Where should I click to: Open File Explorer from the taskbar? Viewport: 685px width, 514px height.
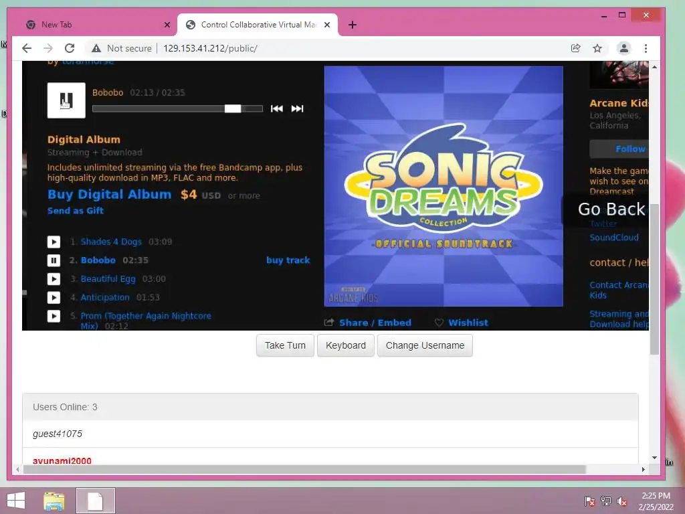tap(54, 501)
